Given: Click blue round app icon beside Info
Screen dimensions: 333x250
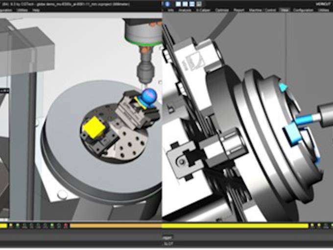Looking at the screenshot, I should click(165, 9).
